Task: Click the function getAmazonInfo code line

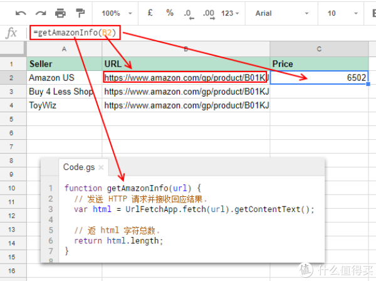Action: pyautogui.click(x=133, y=188)
